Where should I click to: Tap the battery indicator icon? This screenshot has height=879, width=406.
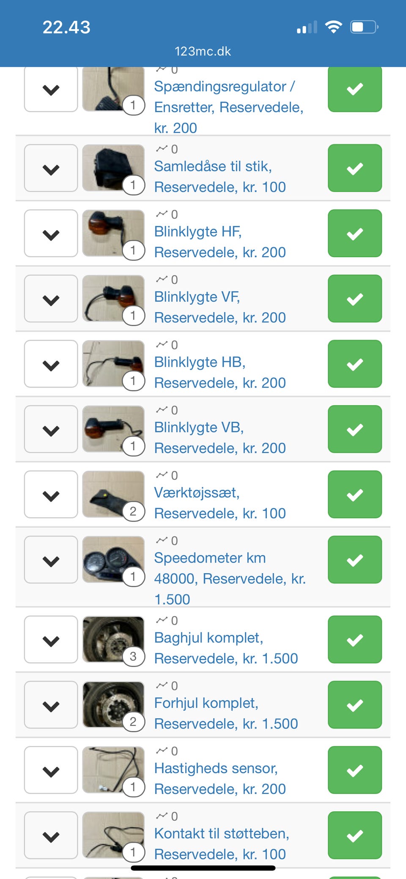pyautogui.click(x=364, y=27)
